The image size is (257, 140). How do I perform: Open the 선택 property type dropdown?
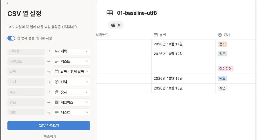(x=71, y=82)
